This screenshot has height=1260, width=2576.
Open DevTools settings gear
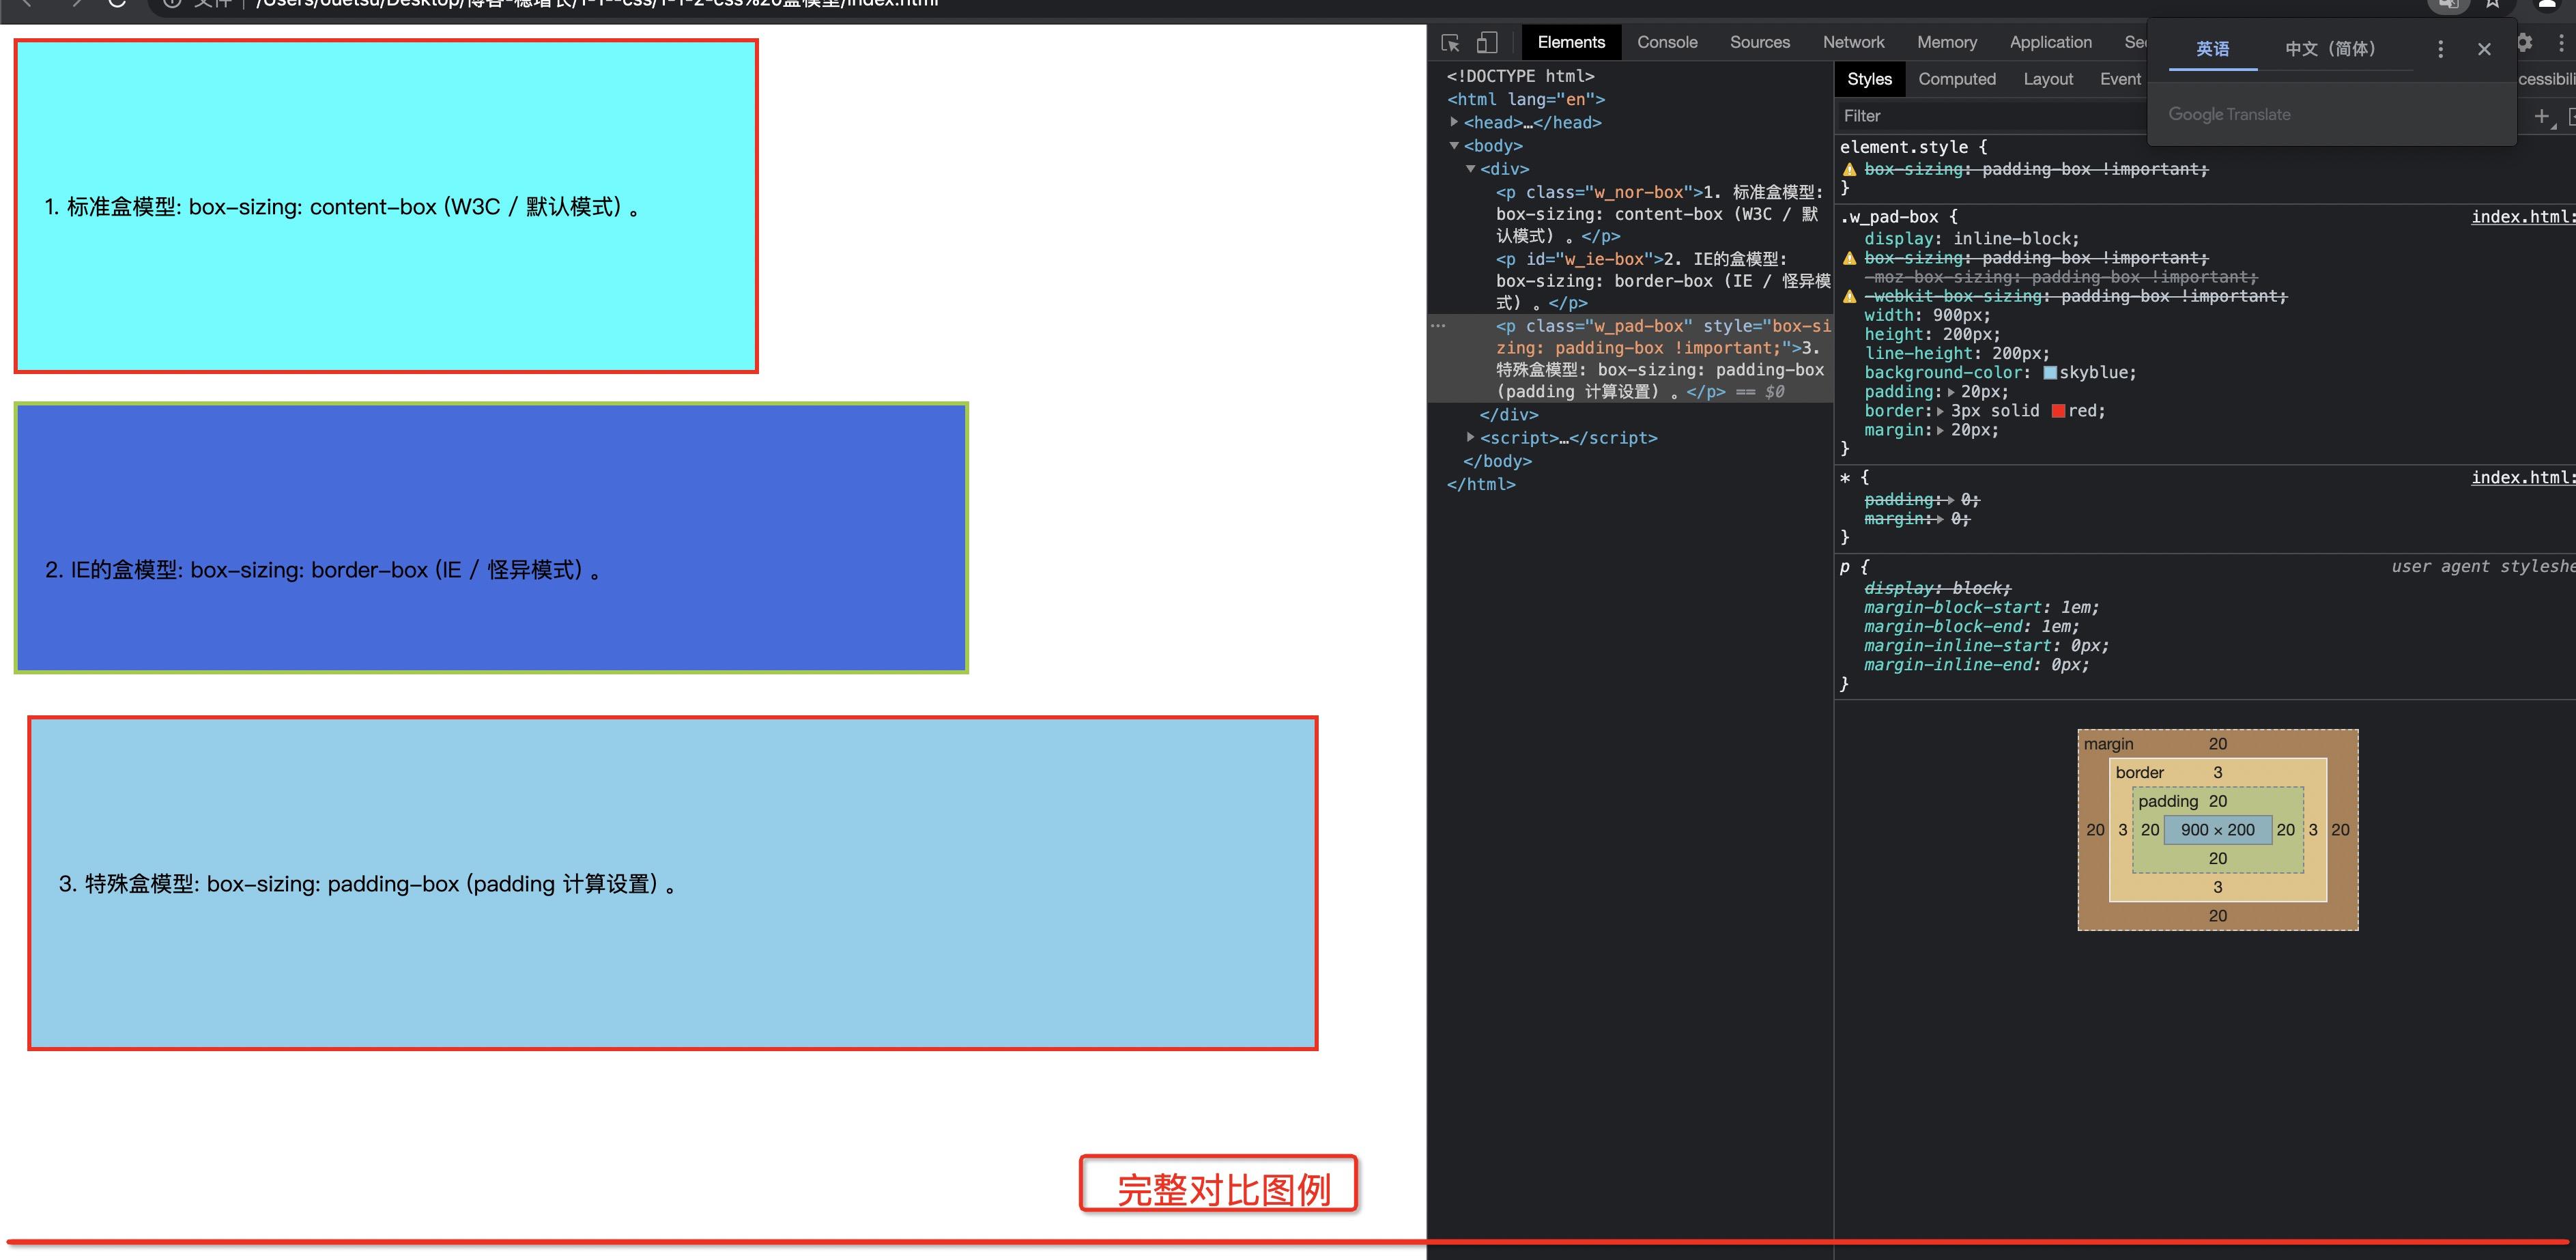[2524, 42]
